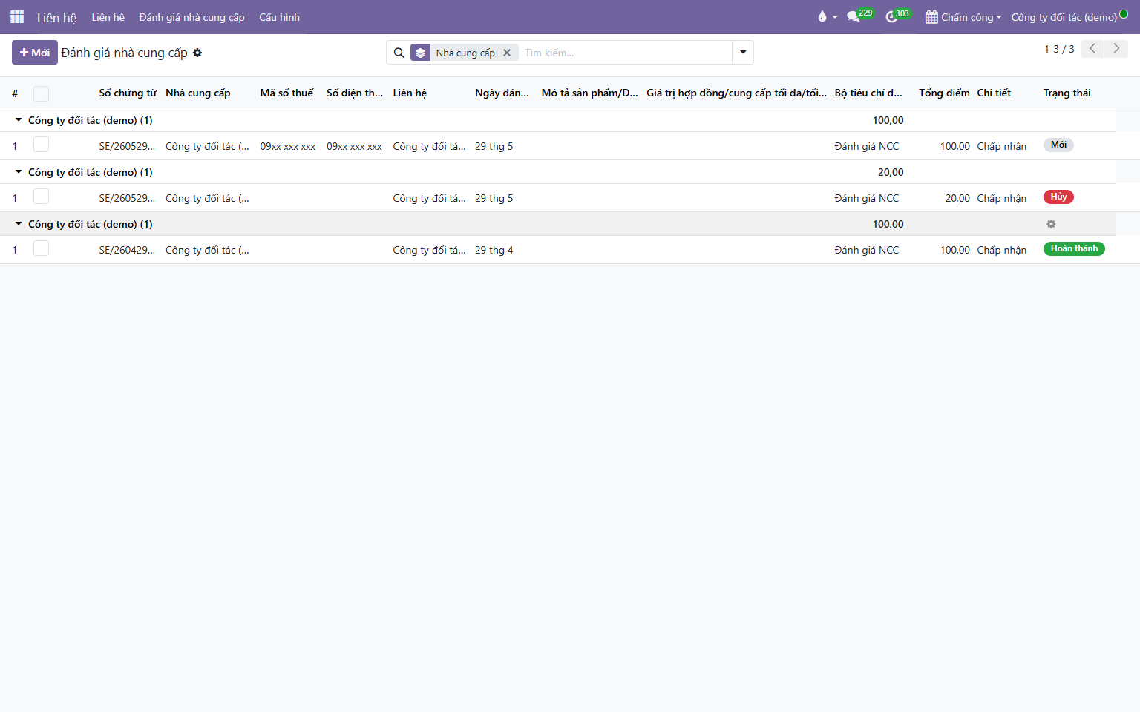Select checkbox of row with Hủy status
Screen dimensions: 1140x712
(41, 197)
